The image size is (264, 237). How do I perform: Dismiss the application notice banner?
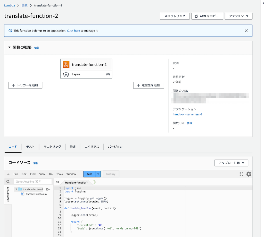(246, 31)
